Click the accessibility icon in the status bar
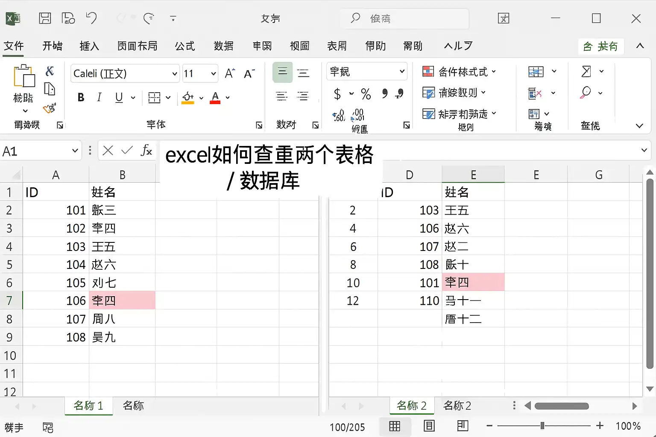The height and width of the screenshot is (437, 656). point(48,427)
